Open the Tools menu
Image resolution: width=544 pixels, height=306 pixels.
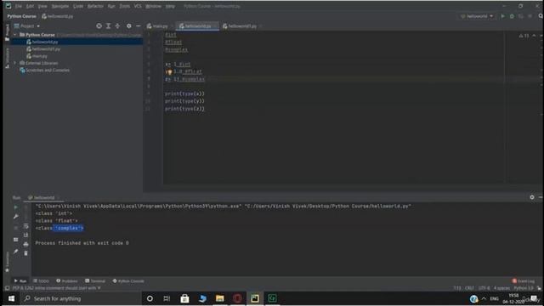[x=125, y=6]
